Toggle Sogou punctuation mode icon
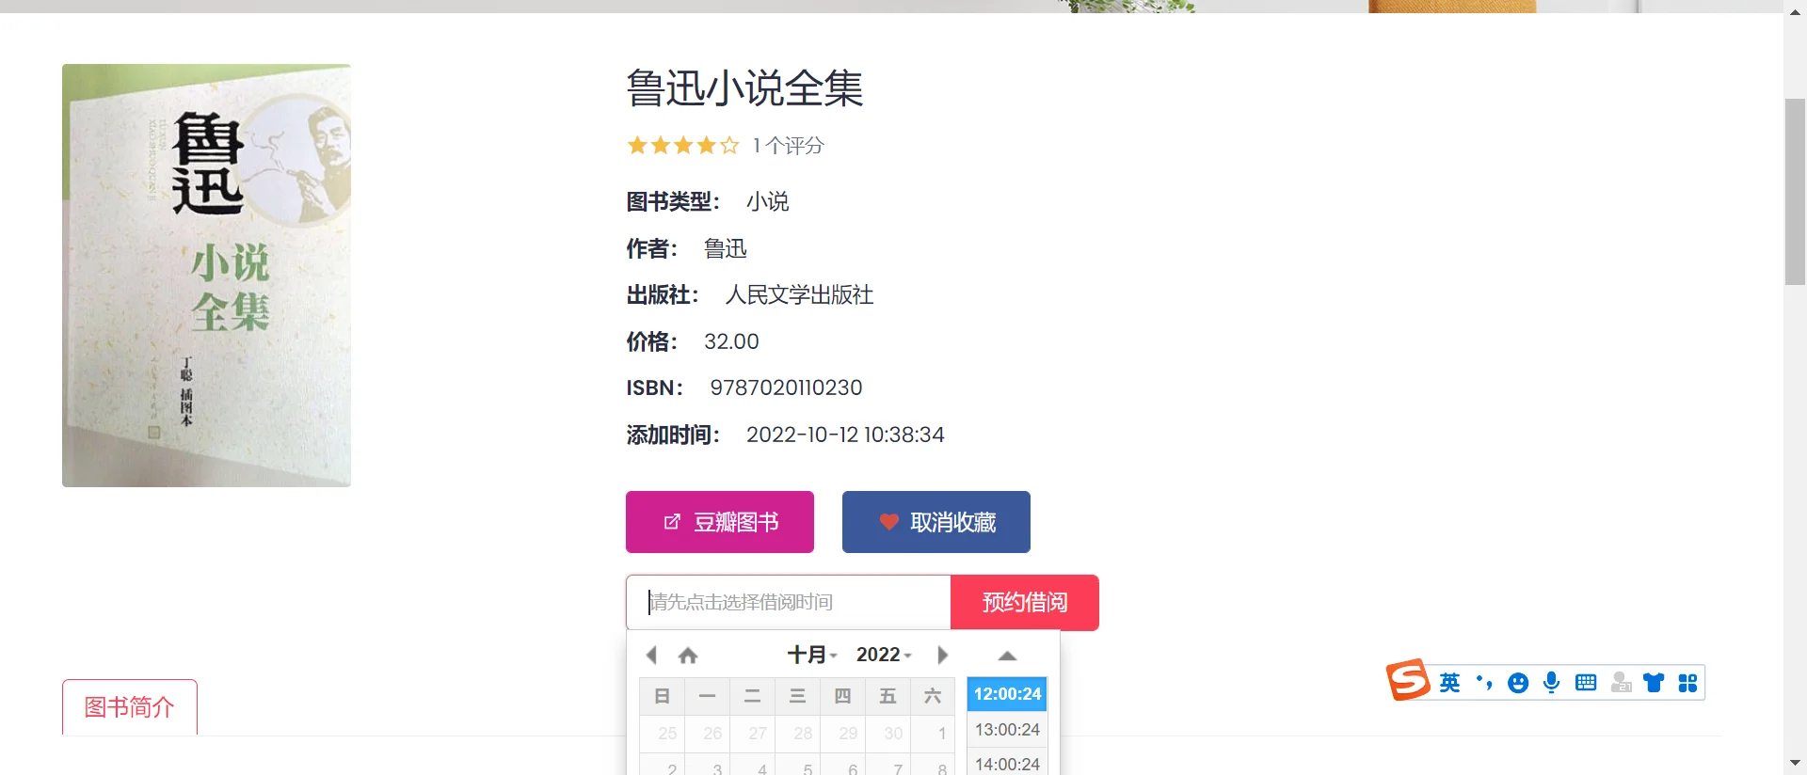The image size is (1807, 775). (1485, 683)
